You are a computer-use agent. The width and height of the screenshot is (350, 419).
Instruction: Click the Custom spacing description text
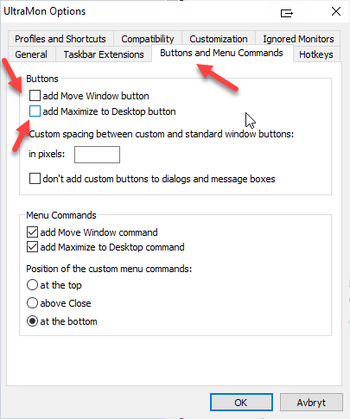point(162,134)
